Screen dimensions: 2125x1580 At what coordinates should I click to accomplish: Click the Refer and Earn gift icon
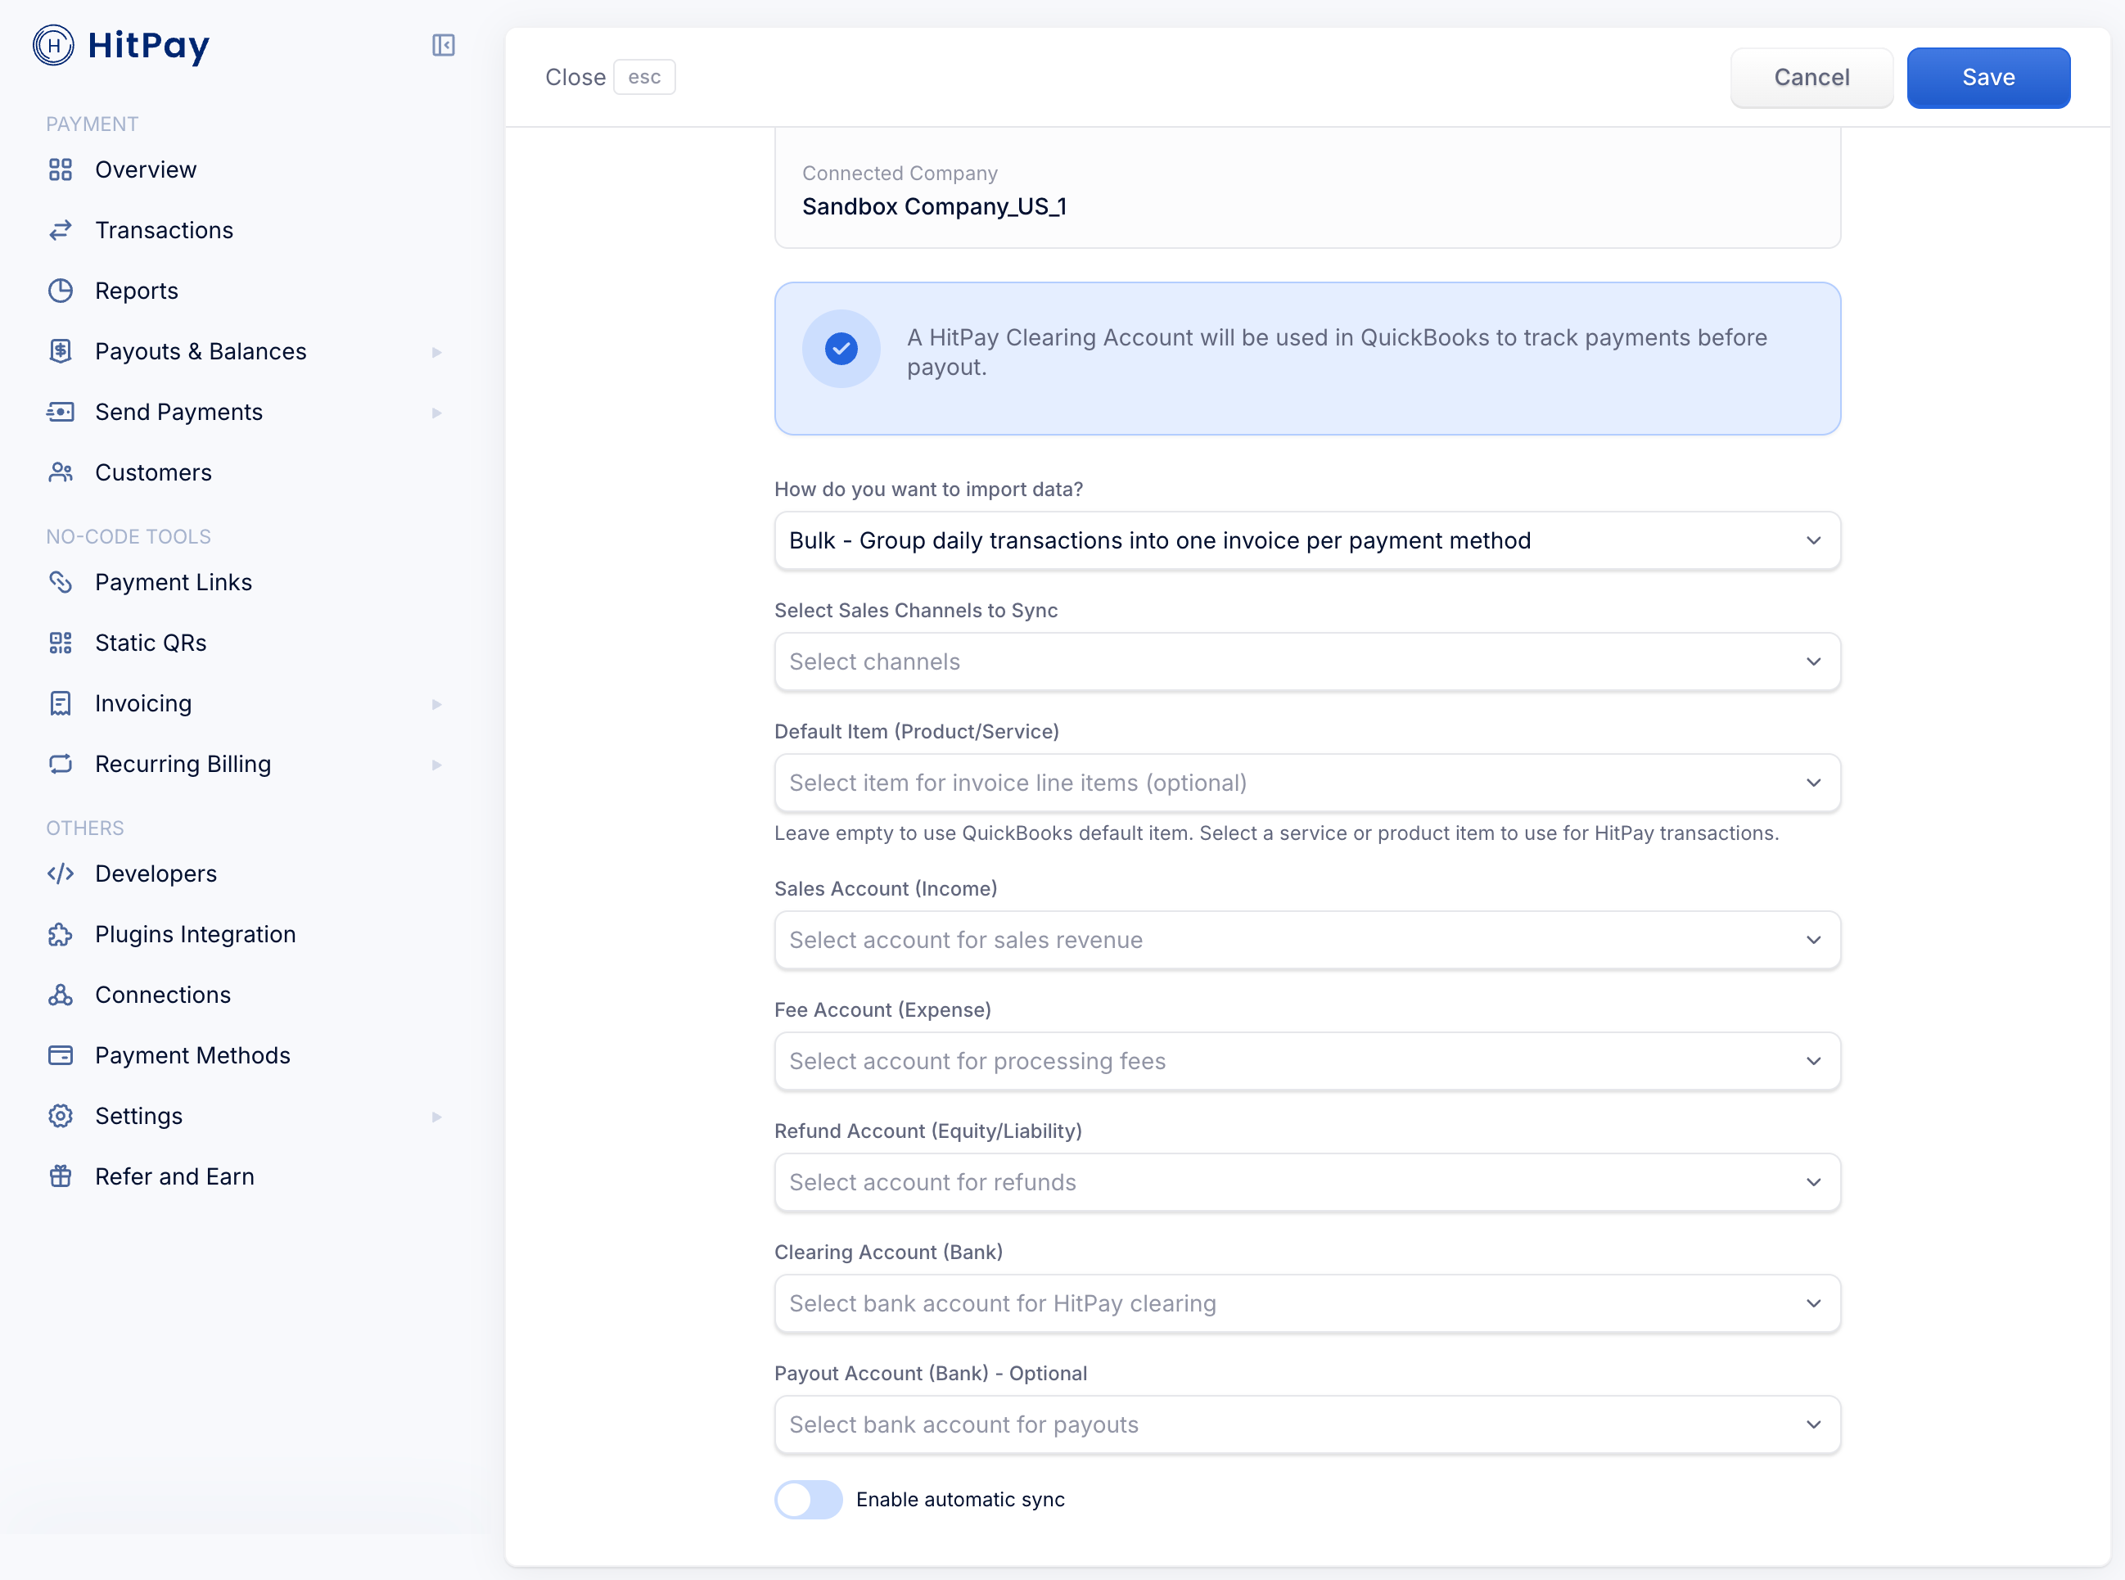pyautogui.click(x=61, y=1176)
